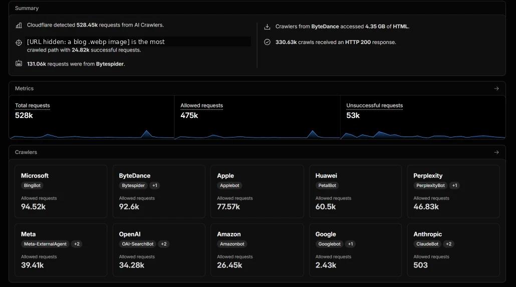Select the Bytespider tag

coord(133,185)
